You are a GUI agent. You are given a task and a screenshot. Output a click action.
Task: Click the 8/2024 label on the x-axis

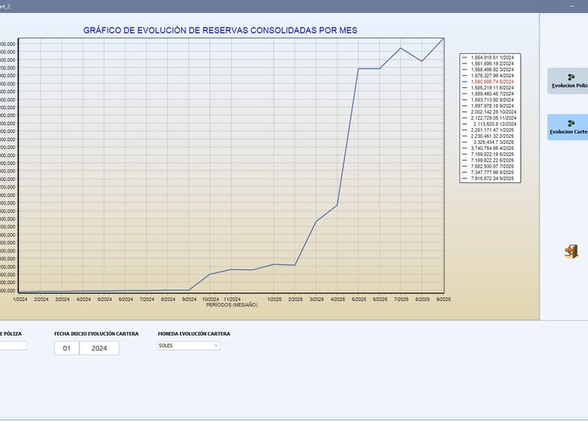click(168, 299)
